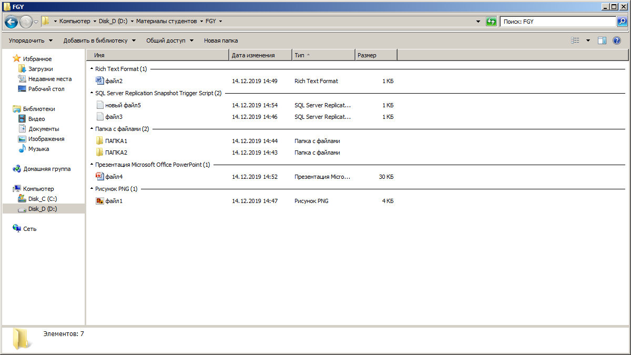
Task: Open recent locations dropdown arrow
Action: coord(36,22)
